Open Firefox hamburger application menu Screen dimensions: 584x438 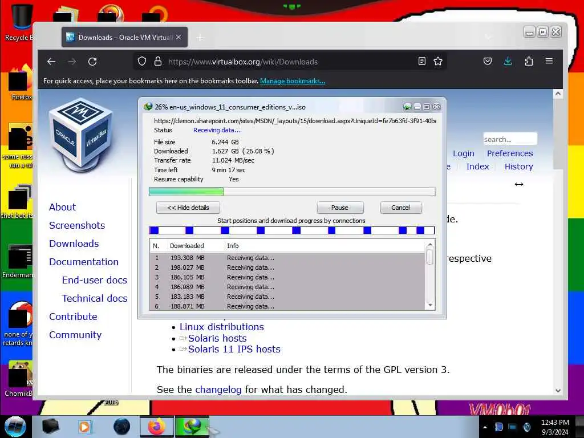click(549, 60)
